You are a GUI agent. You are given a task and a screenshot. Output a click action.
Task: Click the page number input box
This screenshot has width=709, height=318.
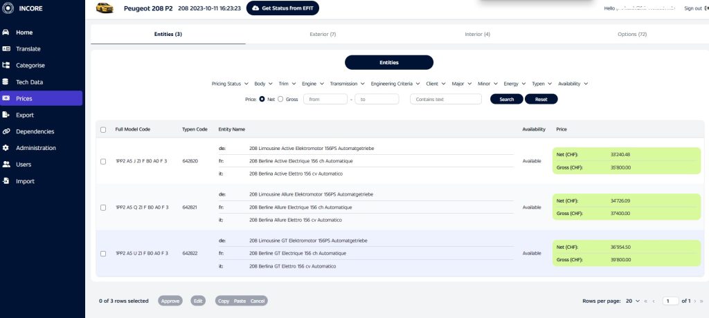(670, 301)
